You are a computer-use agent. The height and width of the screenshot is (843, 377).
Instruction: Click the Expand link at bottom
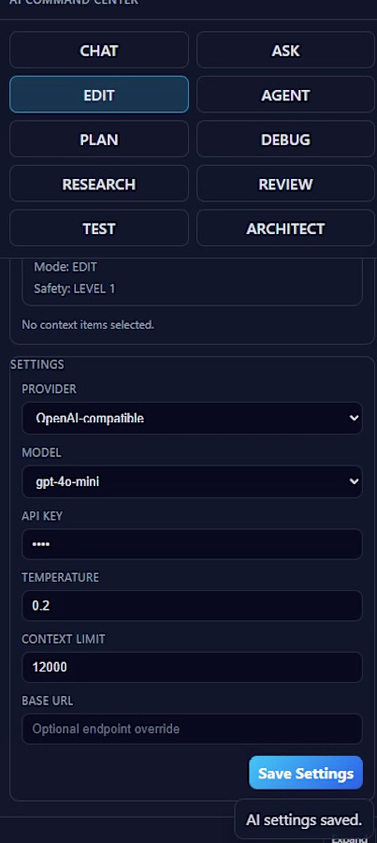[x=349, y=839]
